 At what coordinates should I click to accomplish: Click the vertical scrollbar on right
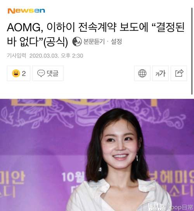pyautogui.click(x=192, y=51)
